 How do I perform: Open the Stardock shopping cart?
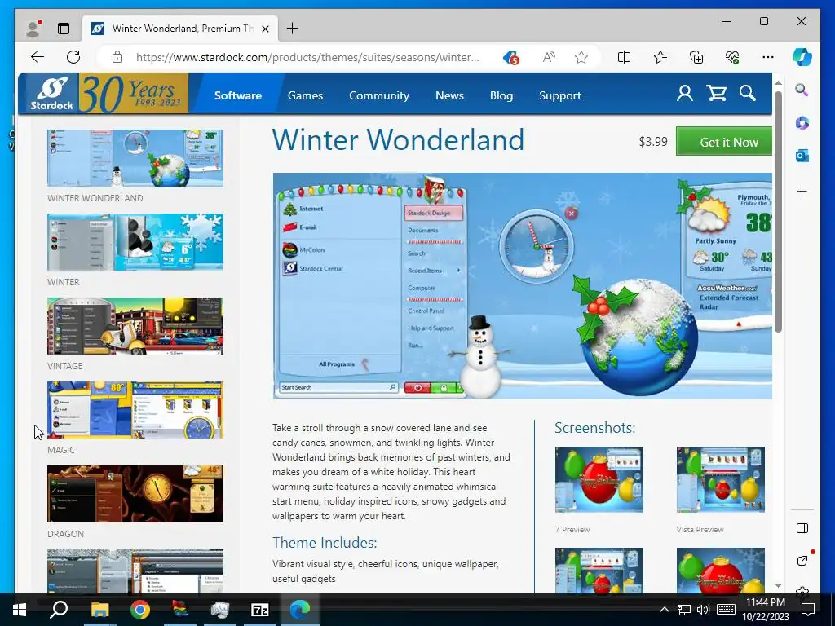click(717, 94)
